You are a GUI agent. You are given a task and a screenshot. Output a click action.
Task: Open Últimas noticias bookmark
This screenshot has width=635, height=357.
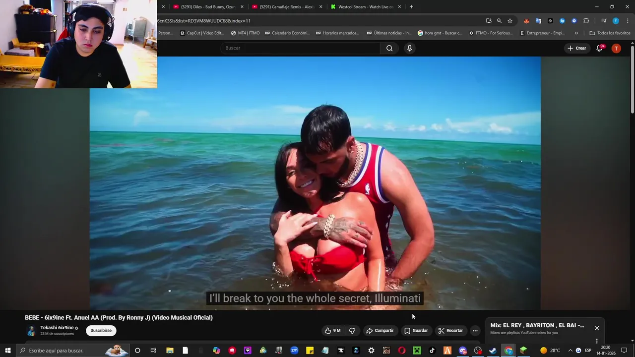pos(389,33)
